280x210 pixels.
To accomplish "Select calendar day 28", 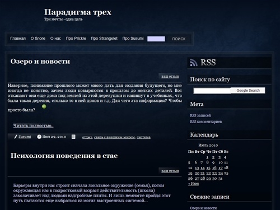I will click(203, 179).
